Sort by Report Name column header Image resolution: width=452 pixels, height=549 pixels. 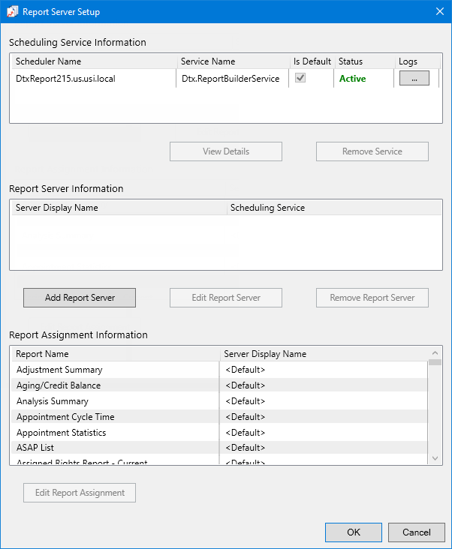point(42,354)
